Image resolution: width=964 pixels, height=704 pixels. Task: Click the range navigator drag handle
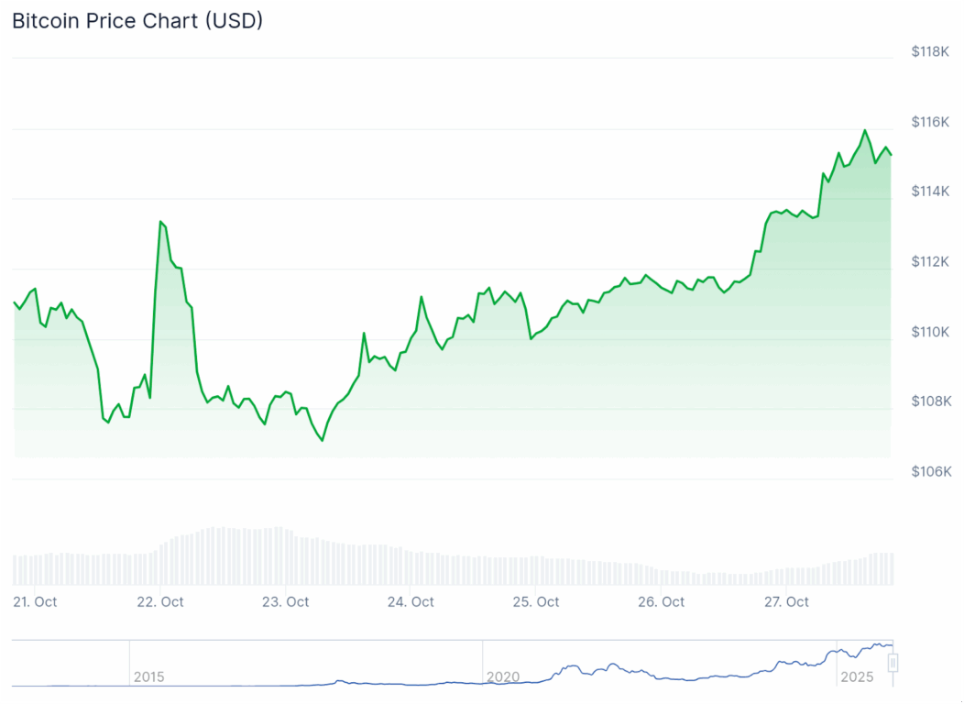coord(893,662)
